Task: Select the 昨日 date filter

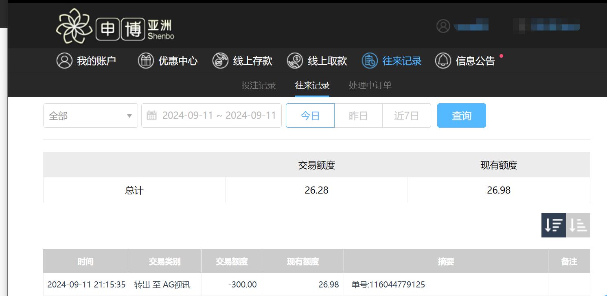Action: point(358,115)
